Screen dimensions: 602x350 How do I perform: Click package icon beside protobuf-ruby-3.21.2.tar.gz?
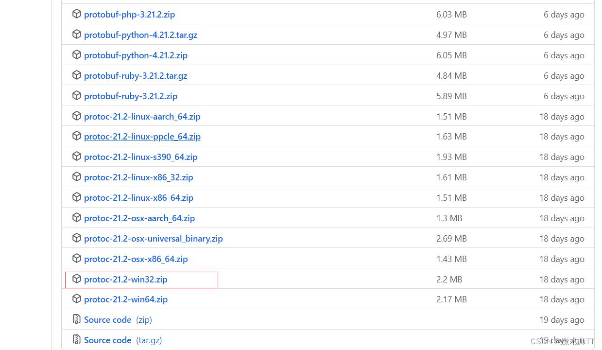tap(76, 75)
